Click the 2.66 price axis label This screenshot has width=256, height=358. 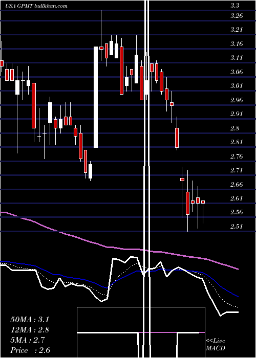[237, 184]
